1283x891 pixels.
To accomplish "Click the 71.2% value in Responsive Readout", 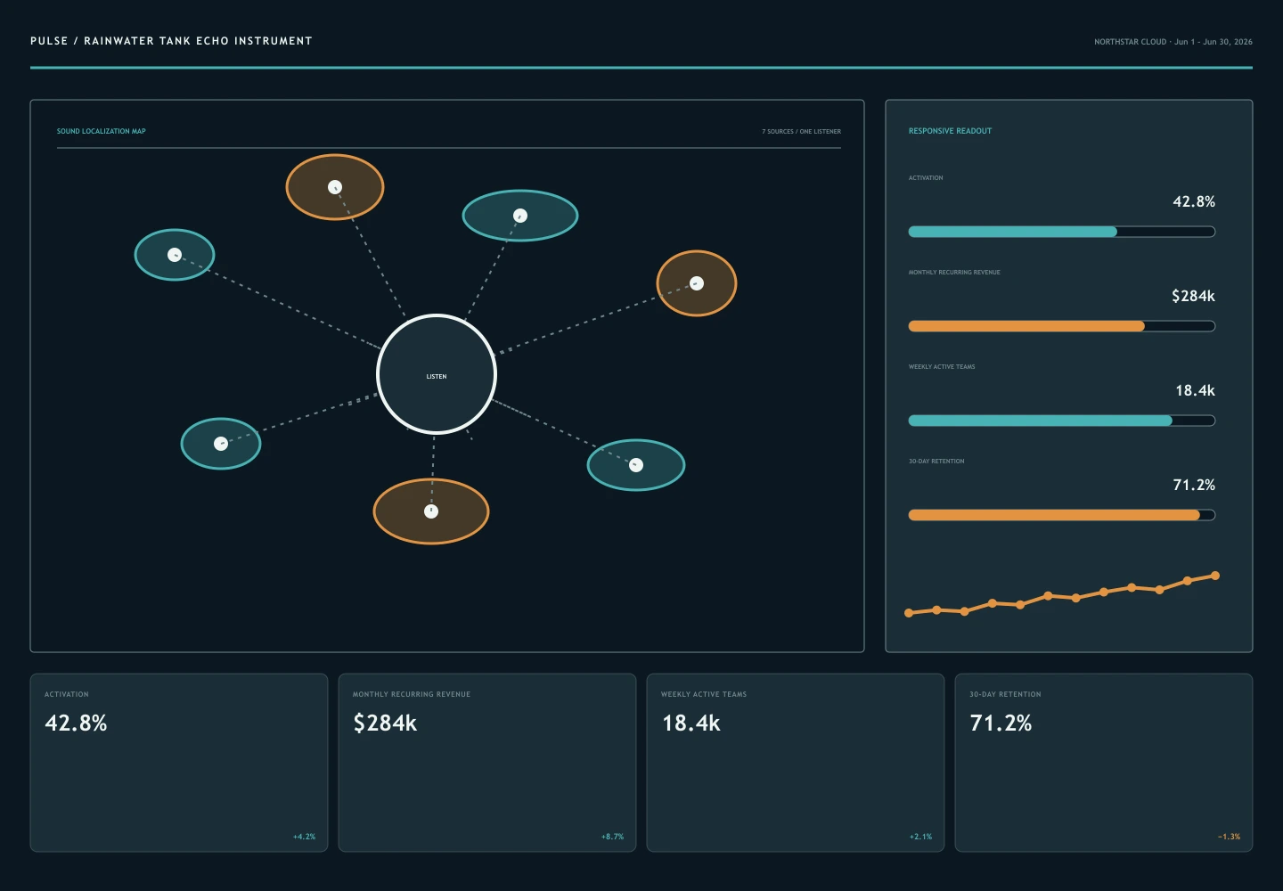I will click(x=1194, y=485).
